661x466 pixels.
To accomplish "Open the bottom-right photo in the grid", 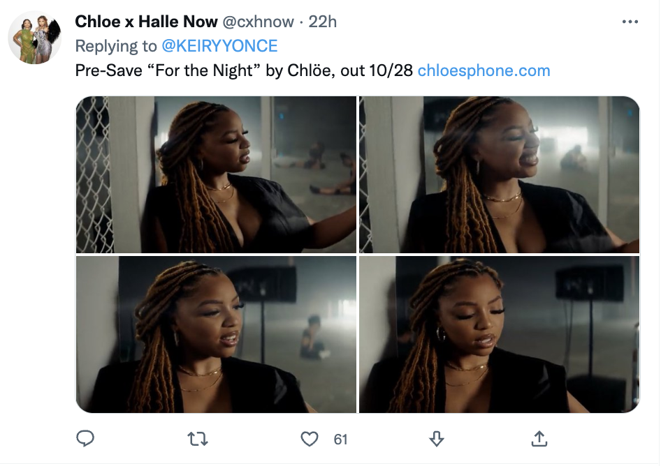I will [x=499, y=333].
